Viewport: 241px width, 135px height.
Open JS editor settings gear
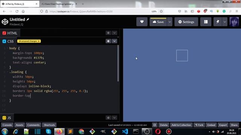(108, 117)
